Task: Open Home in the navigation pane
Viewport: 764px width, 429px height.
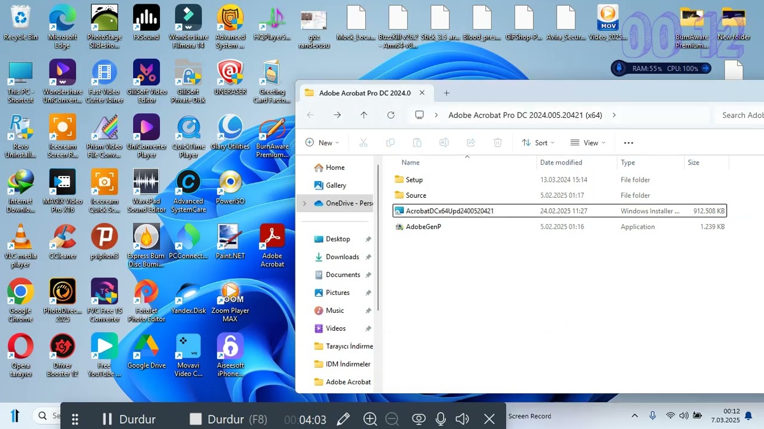Action: tap(335, 167)
